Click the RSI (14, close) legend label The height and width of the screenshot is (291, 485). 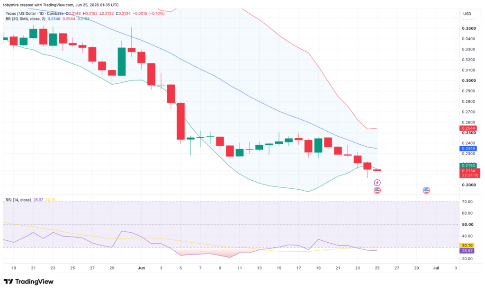click(18, 200)
